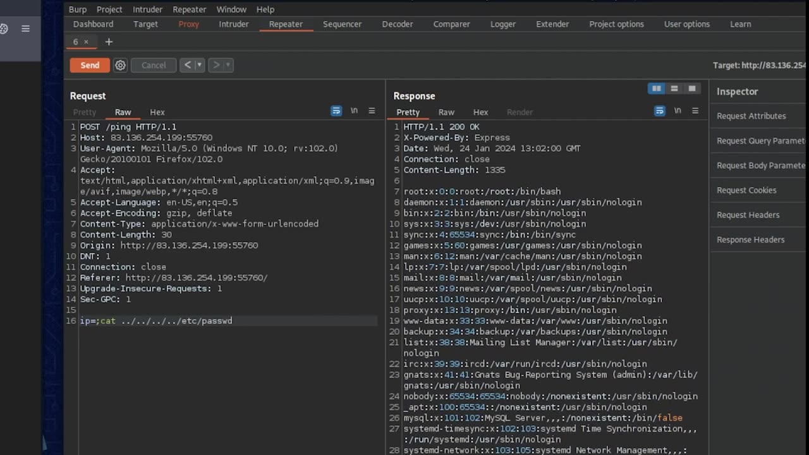Click the Response word-wrap icon
The height and width of the screenshot is (455, 809).
[659, 111]
